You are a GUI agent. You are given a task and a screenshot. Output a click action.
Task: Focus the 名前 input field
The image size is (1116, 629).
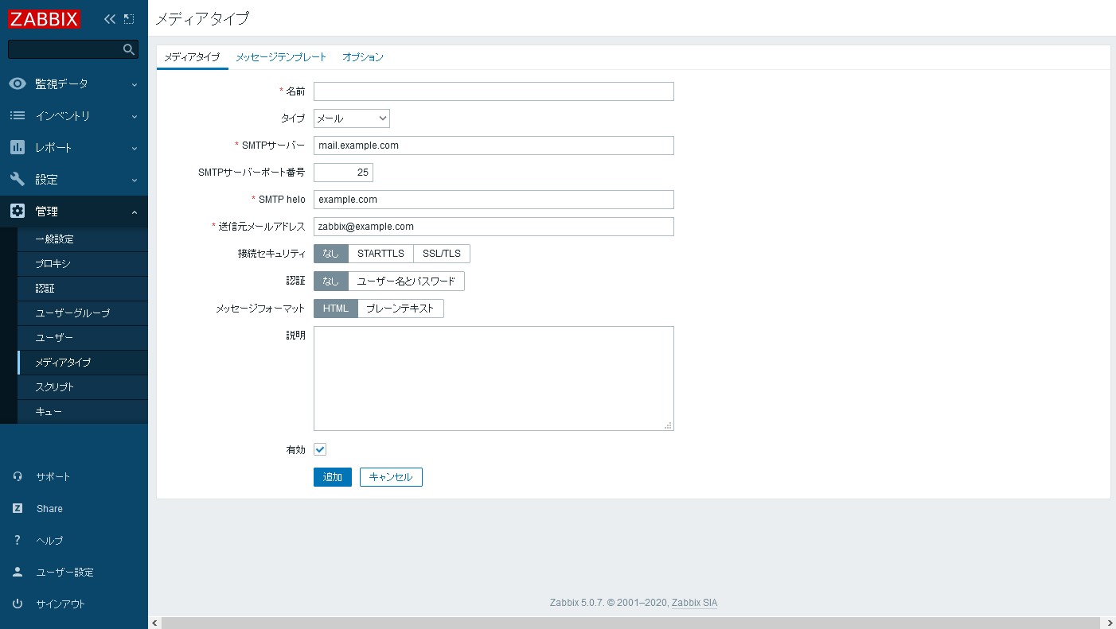[494, 91]
